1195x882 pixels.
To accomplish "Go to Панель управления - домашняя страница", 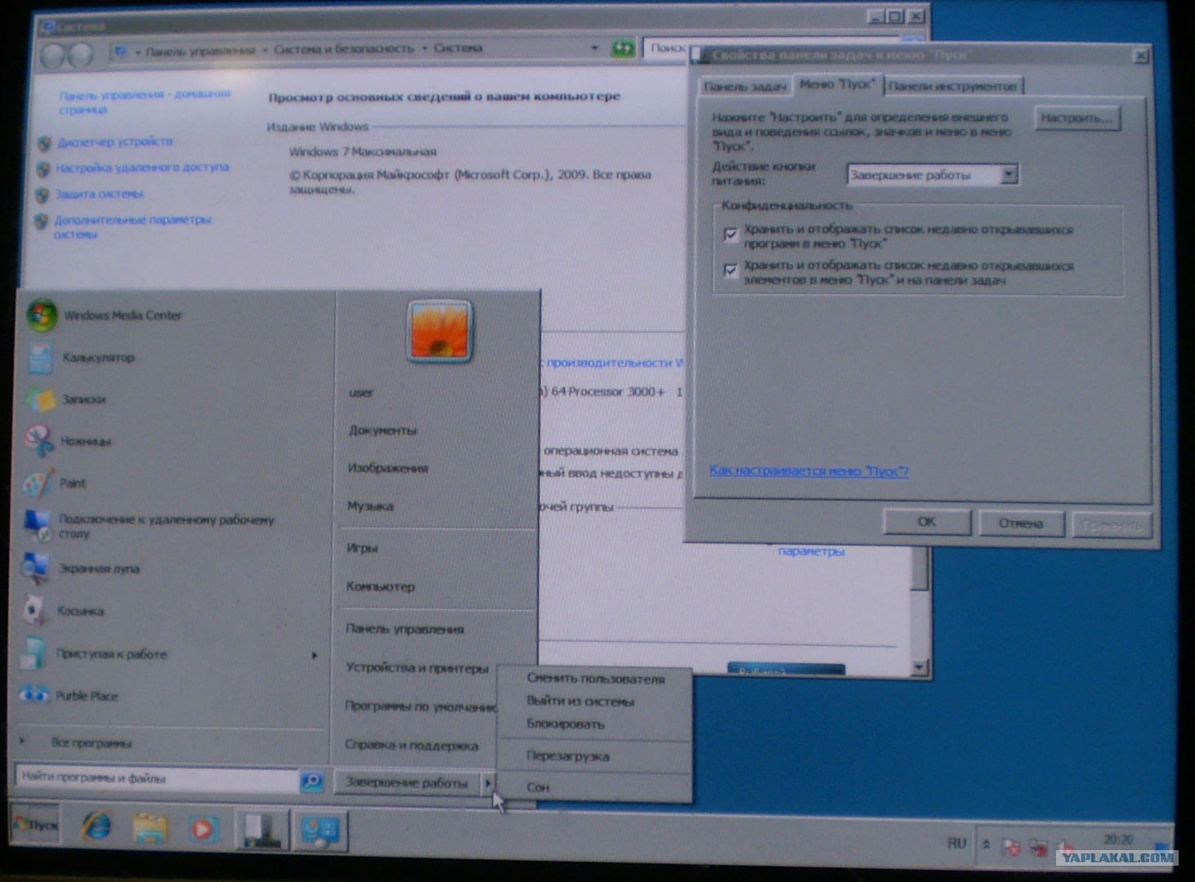I will pos(144,101).
